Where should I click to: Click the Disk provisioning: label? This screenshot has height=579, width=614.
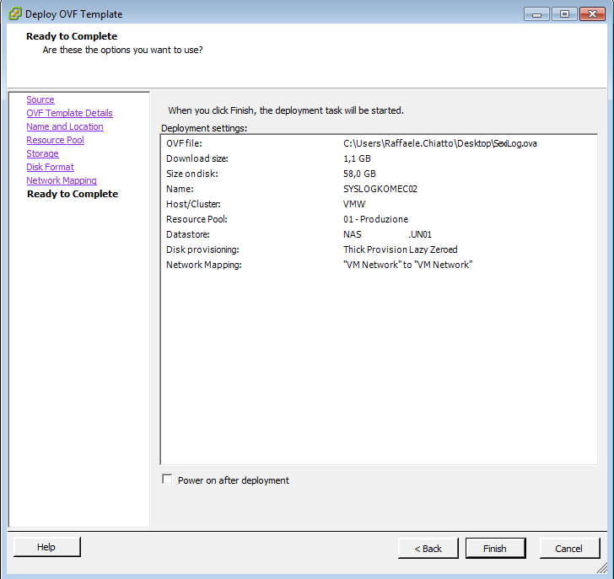tap(202, 249)
